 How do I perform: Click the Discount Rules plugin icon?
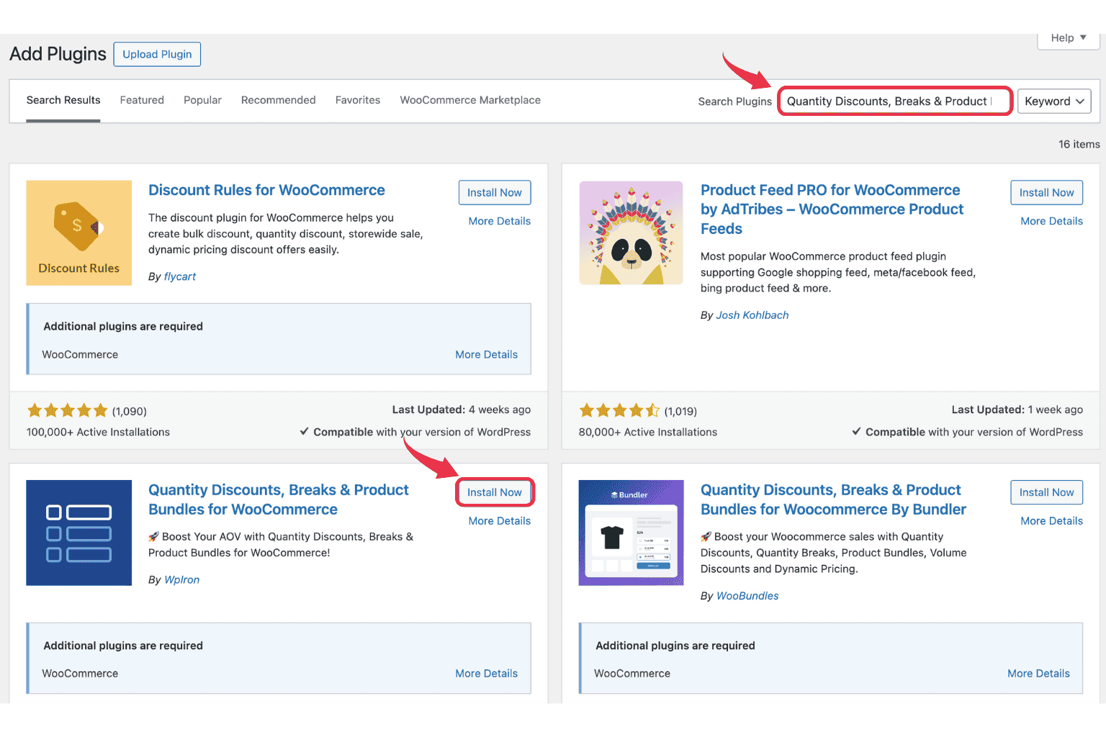click(79, 232)
